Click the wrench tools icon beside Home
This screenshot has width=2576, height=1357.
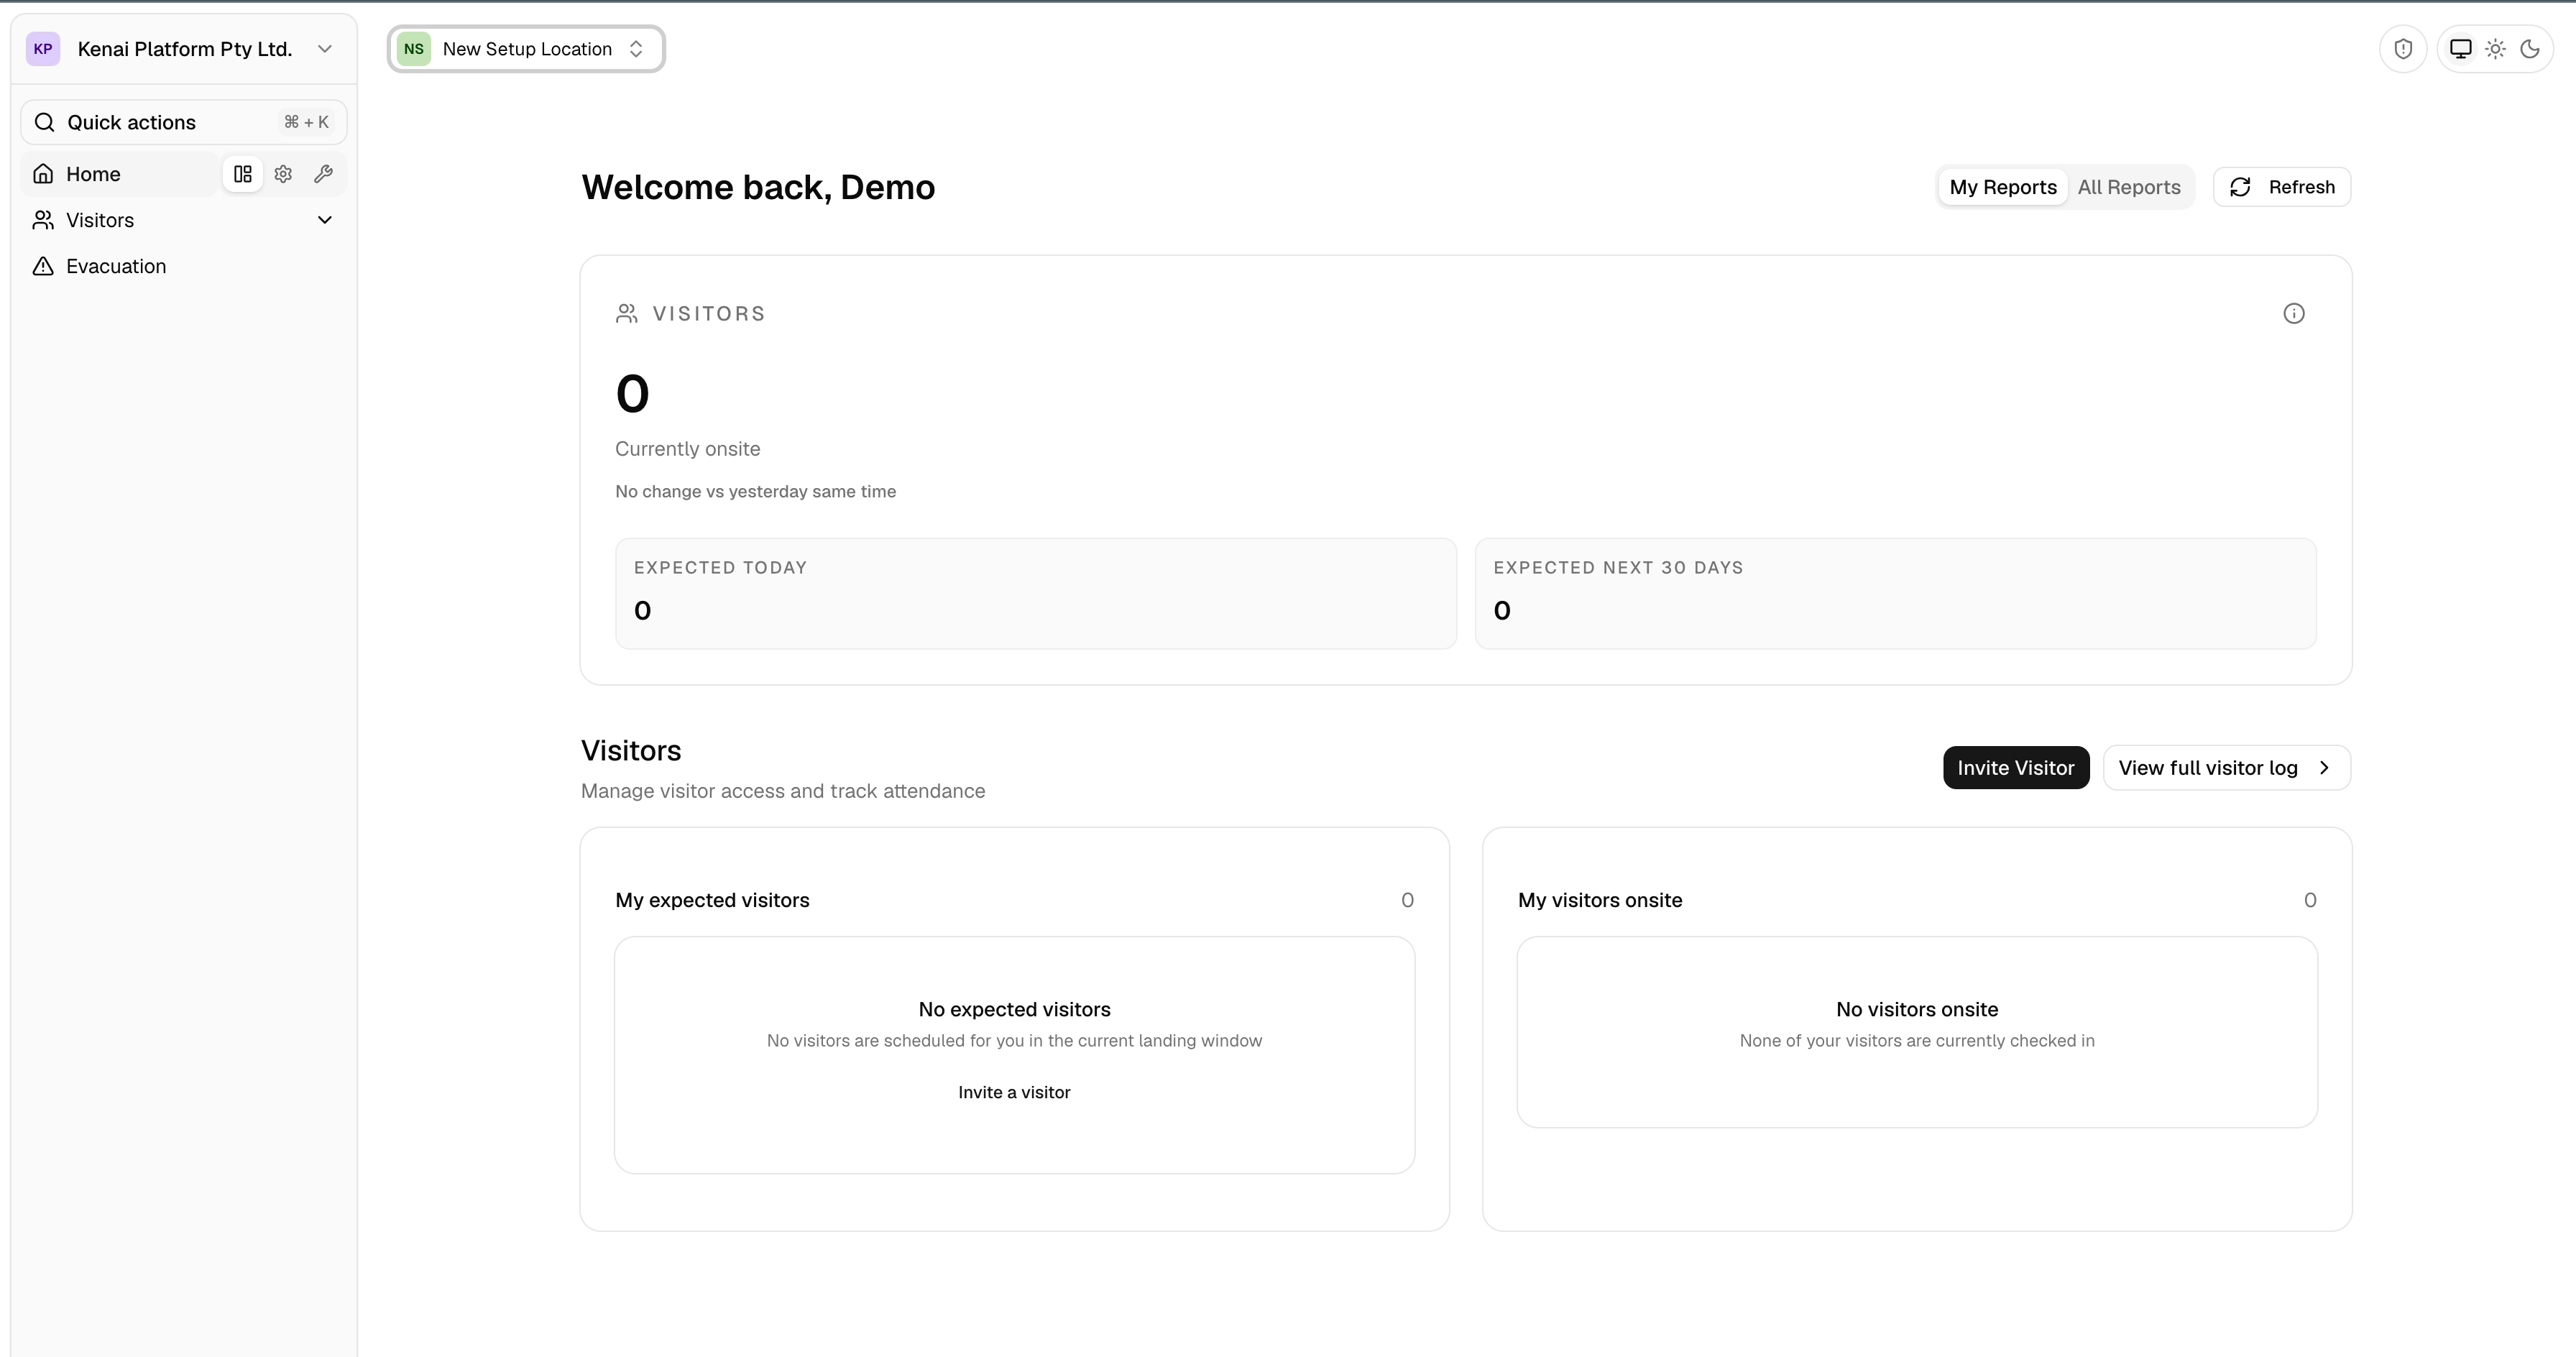pos(323,174)
